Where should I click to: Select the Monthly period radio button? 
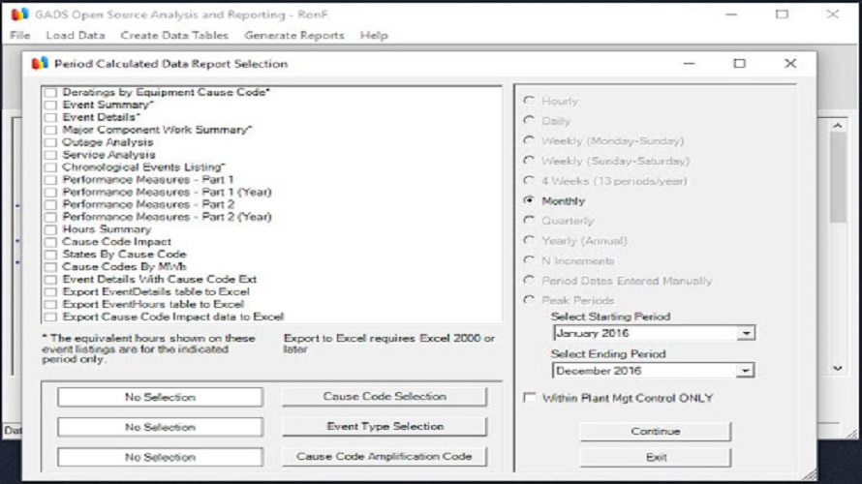529,200
